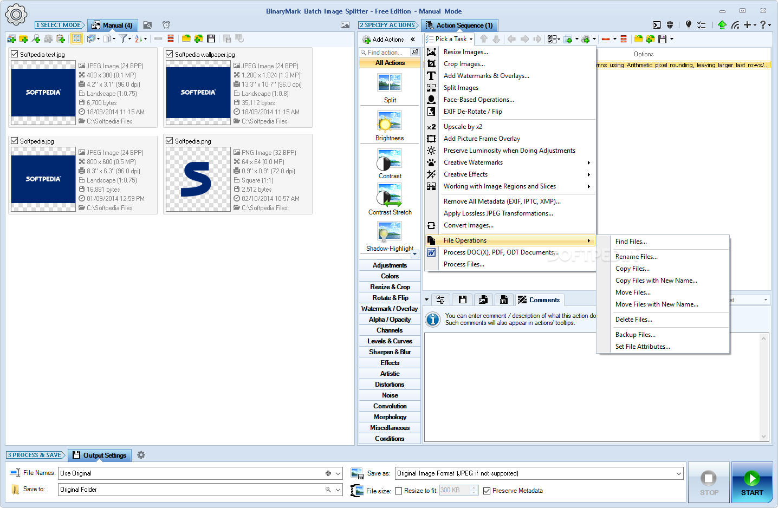Screen dimensions: 778x508
Task: Choose Resize Images... from the task menu
Action: pos(511,52)
